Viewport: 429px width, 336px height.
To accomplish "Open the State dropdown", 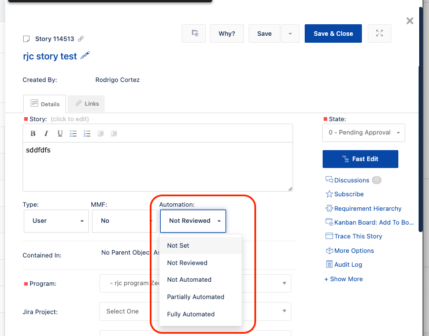I will (x=363, y=132).
